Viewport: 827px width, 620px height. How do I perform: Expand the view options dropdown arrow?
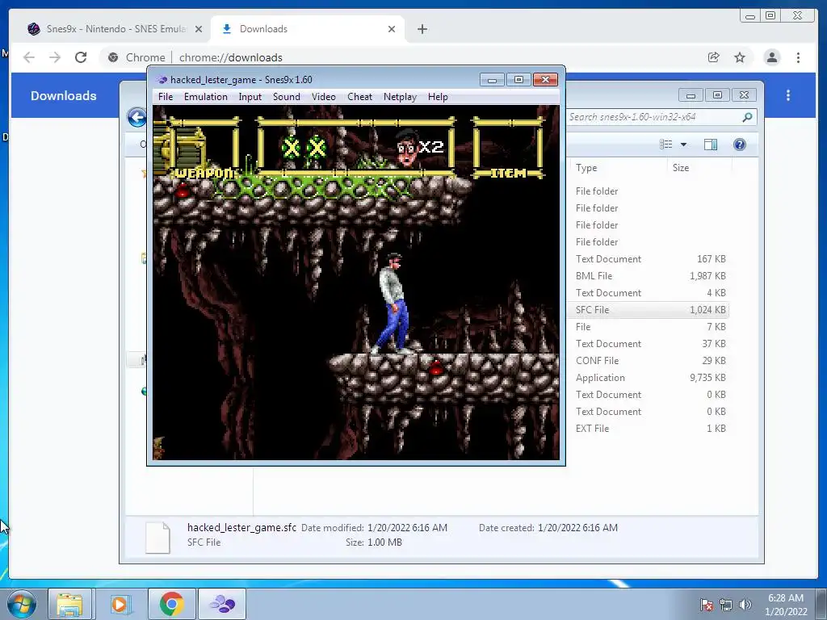(683, 145)
